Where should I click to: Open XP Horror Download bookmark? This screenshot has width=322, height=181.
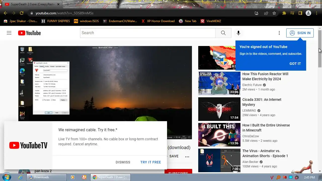(x=158, y=21)
